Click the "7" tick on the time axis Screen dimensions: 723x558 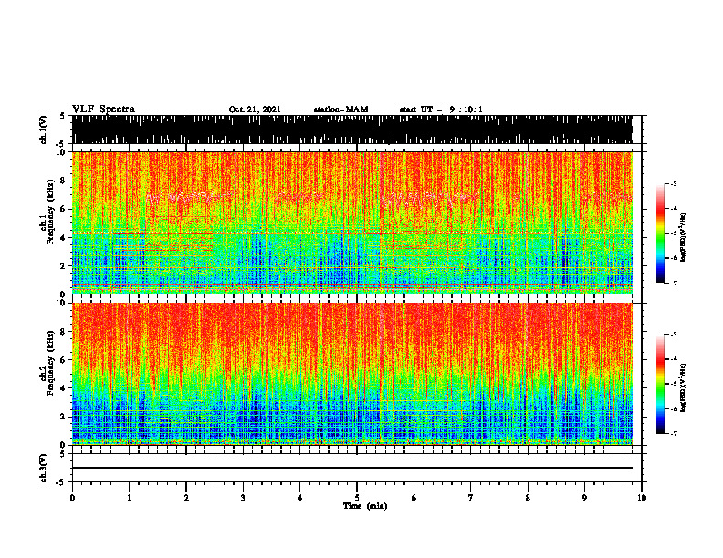pos(471,498)
